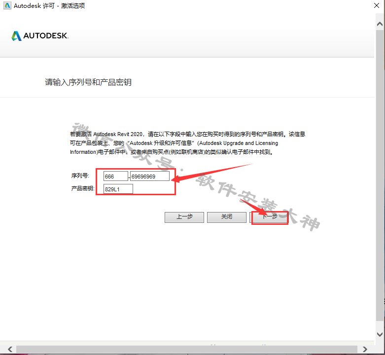
Task: Click the 上一步 back button
Action: pyautogui.click(x=184, y=217)
